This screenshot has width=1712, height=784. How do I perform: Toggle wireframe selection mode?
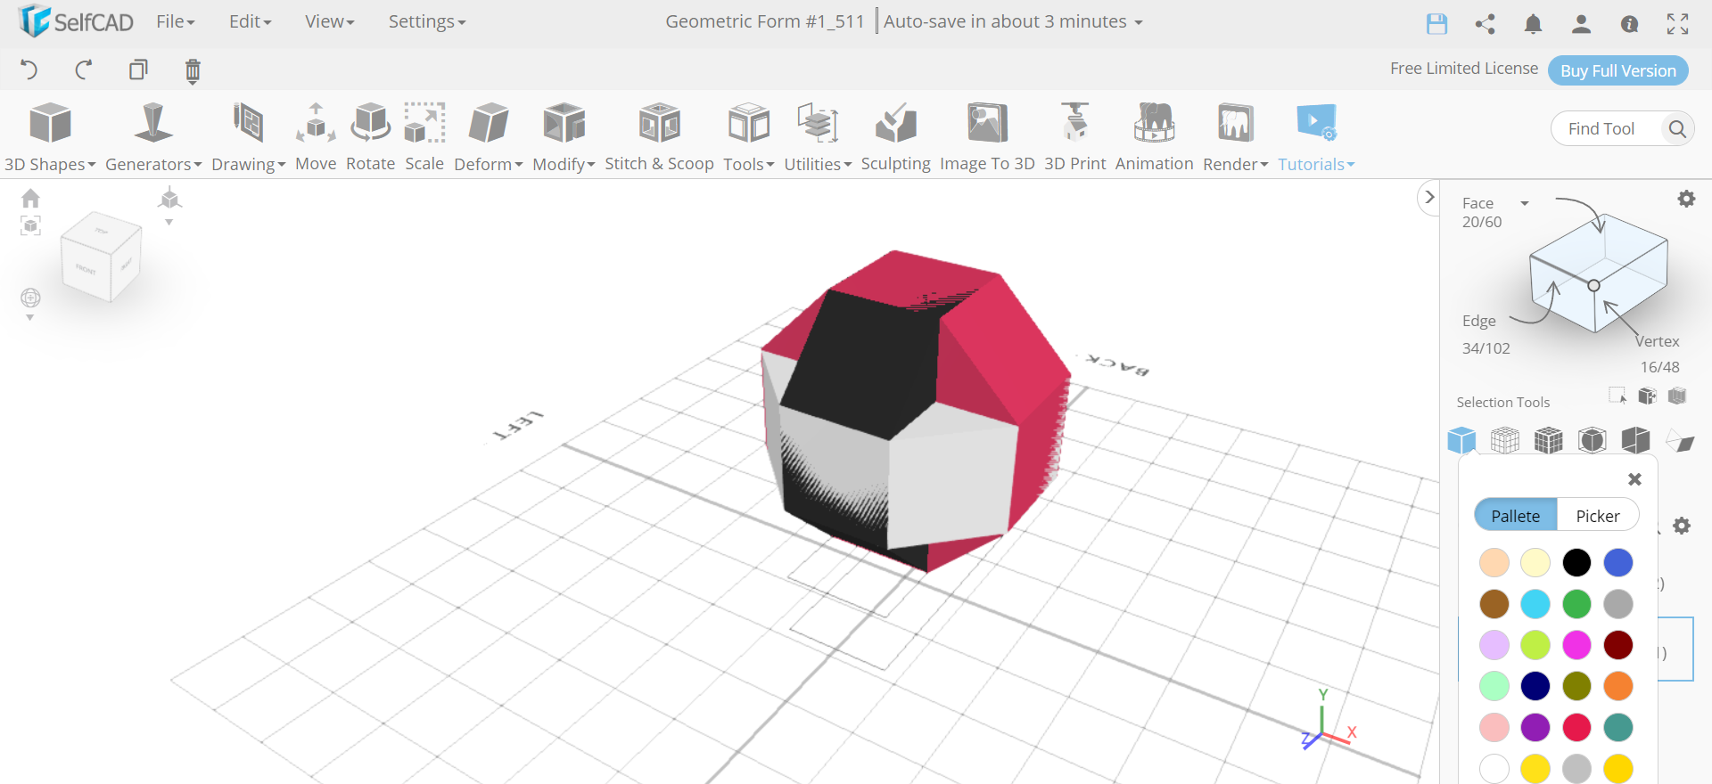click(1505, 440)
